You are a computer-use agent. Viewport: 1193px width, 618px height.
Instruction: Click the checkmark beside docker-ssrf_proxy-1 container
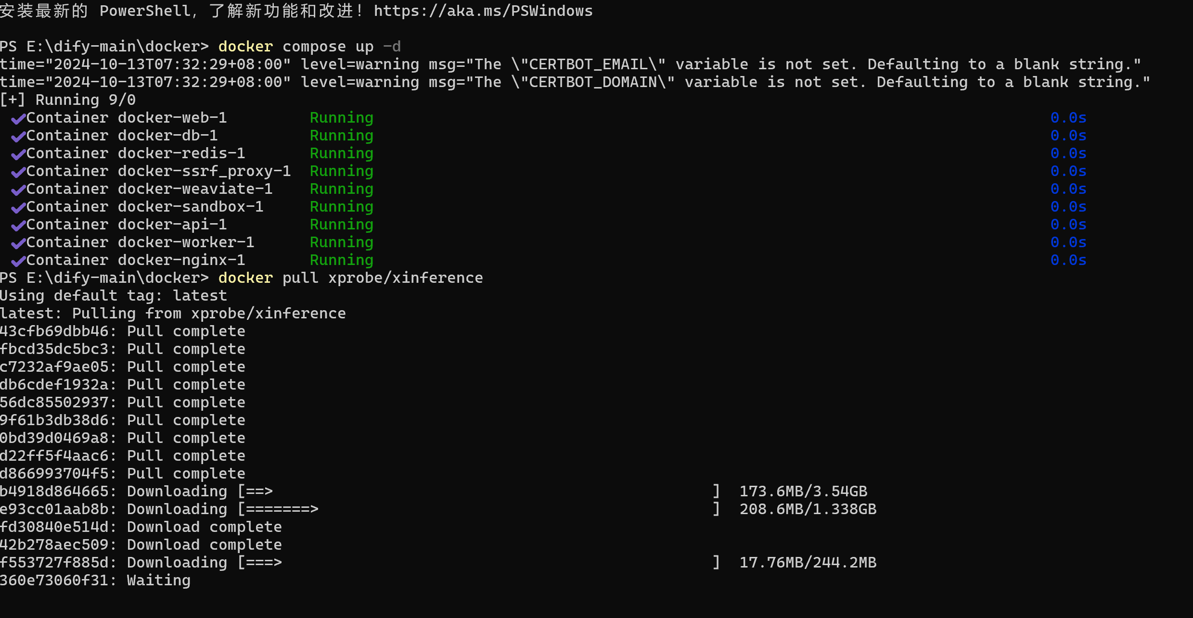[x=18, y=172]
